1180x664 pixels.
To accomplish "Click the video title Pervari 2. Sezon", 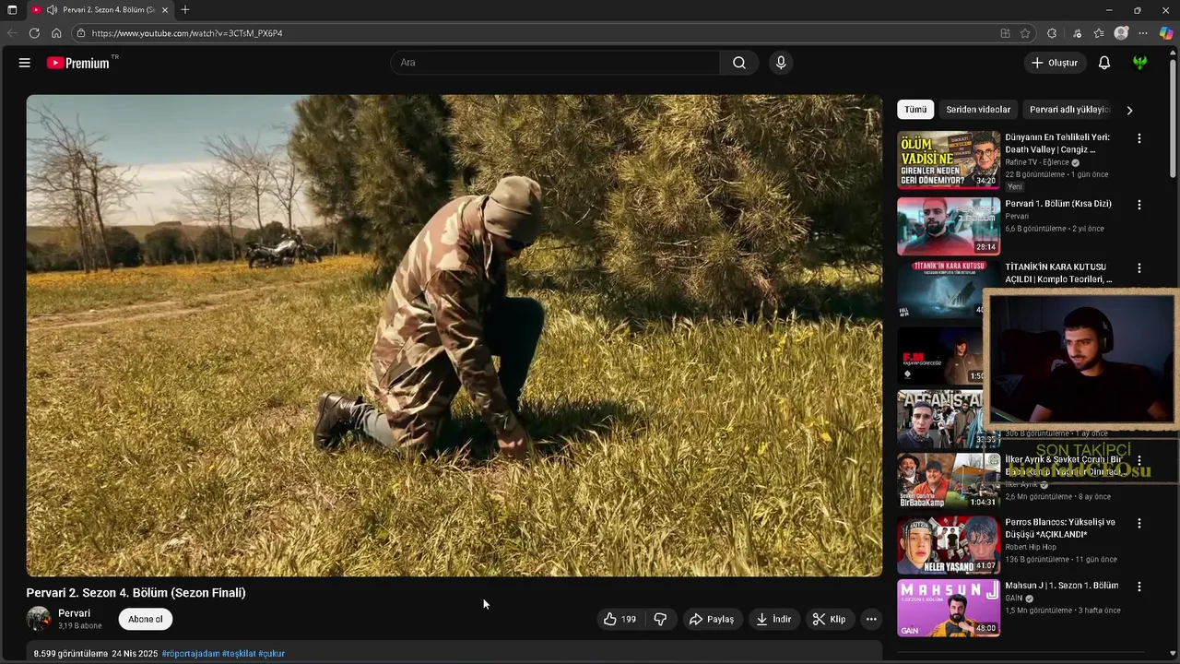I will coord(136,593).
